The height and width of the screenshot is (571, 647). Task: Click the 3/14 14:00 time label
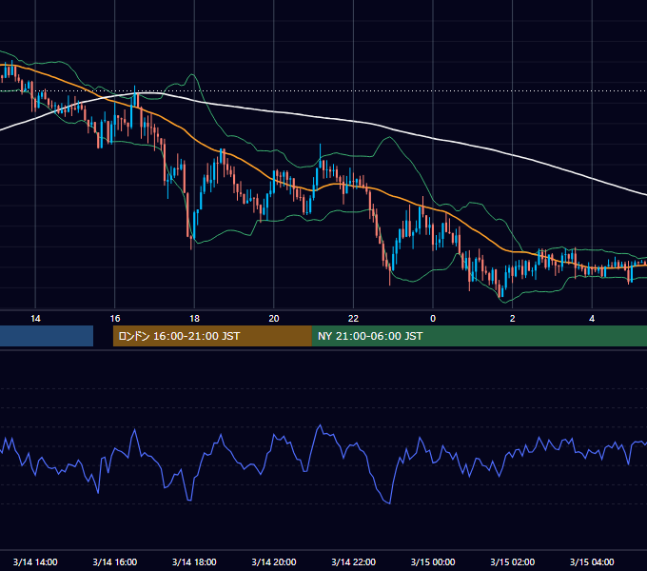35,561
